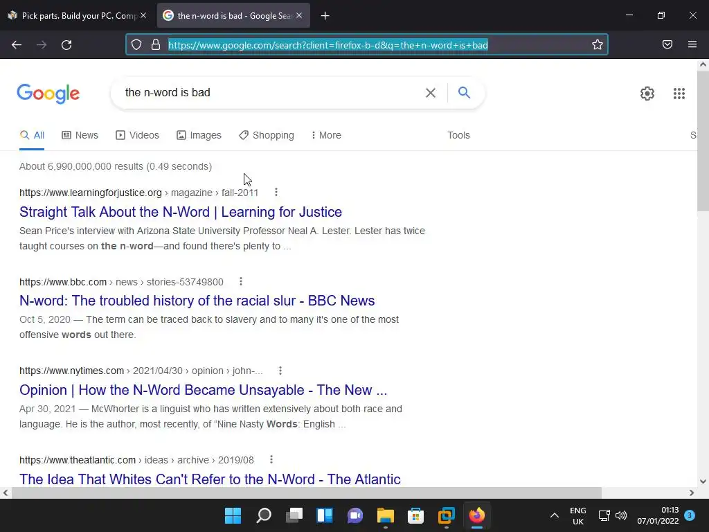Open the Pocket save icon
709x532 pixels.
click(x=667, y=44)
